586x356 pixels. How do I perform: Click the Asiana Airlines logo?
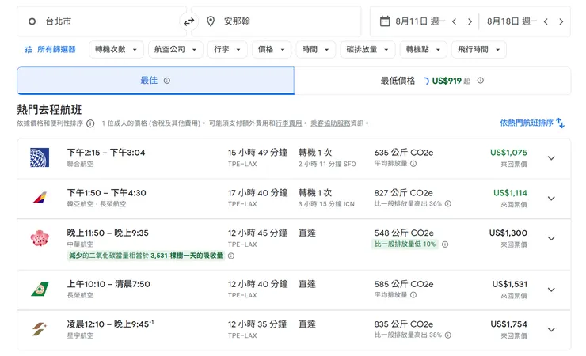[40, 198]
